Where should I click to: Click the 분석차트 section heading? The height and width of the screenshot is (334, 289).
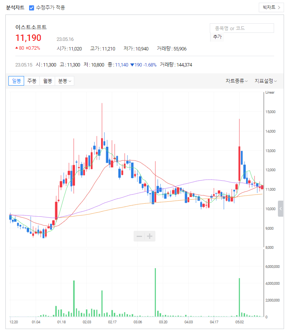[15, 8]
